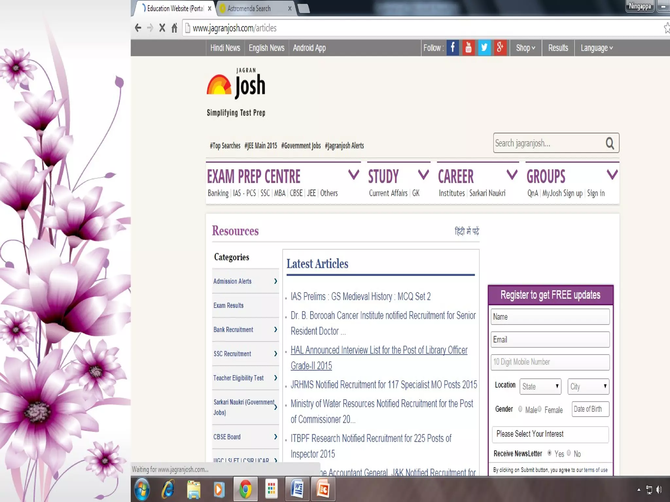Image resolution: width=670 pixels, height=502 pixels.
Task: Launch Internet Explorer from taskbar
Action: click(168, 489)
